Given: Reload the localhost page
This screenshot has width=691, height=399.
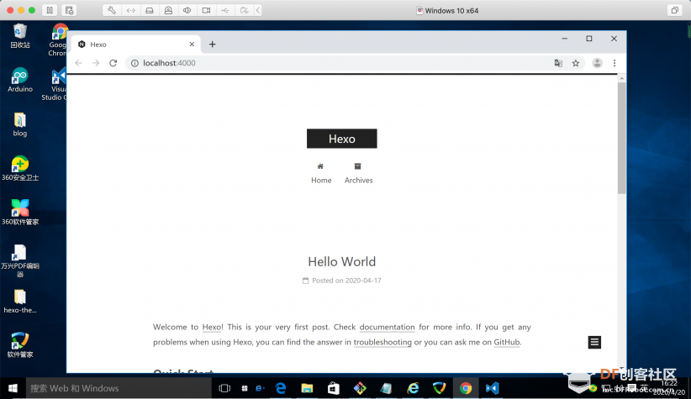Looking at the screenshot, I should [113, 63].
